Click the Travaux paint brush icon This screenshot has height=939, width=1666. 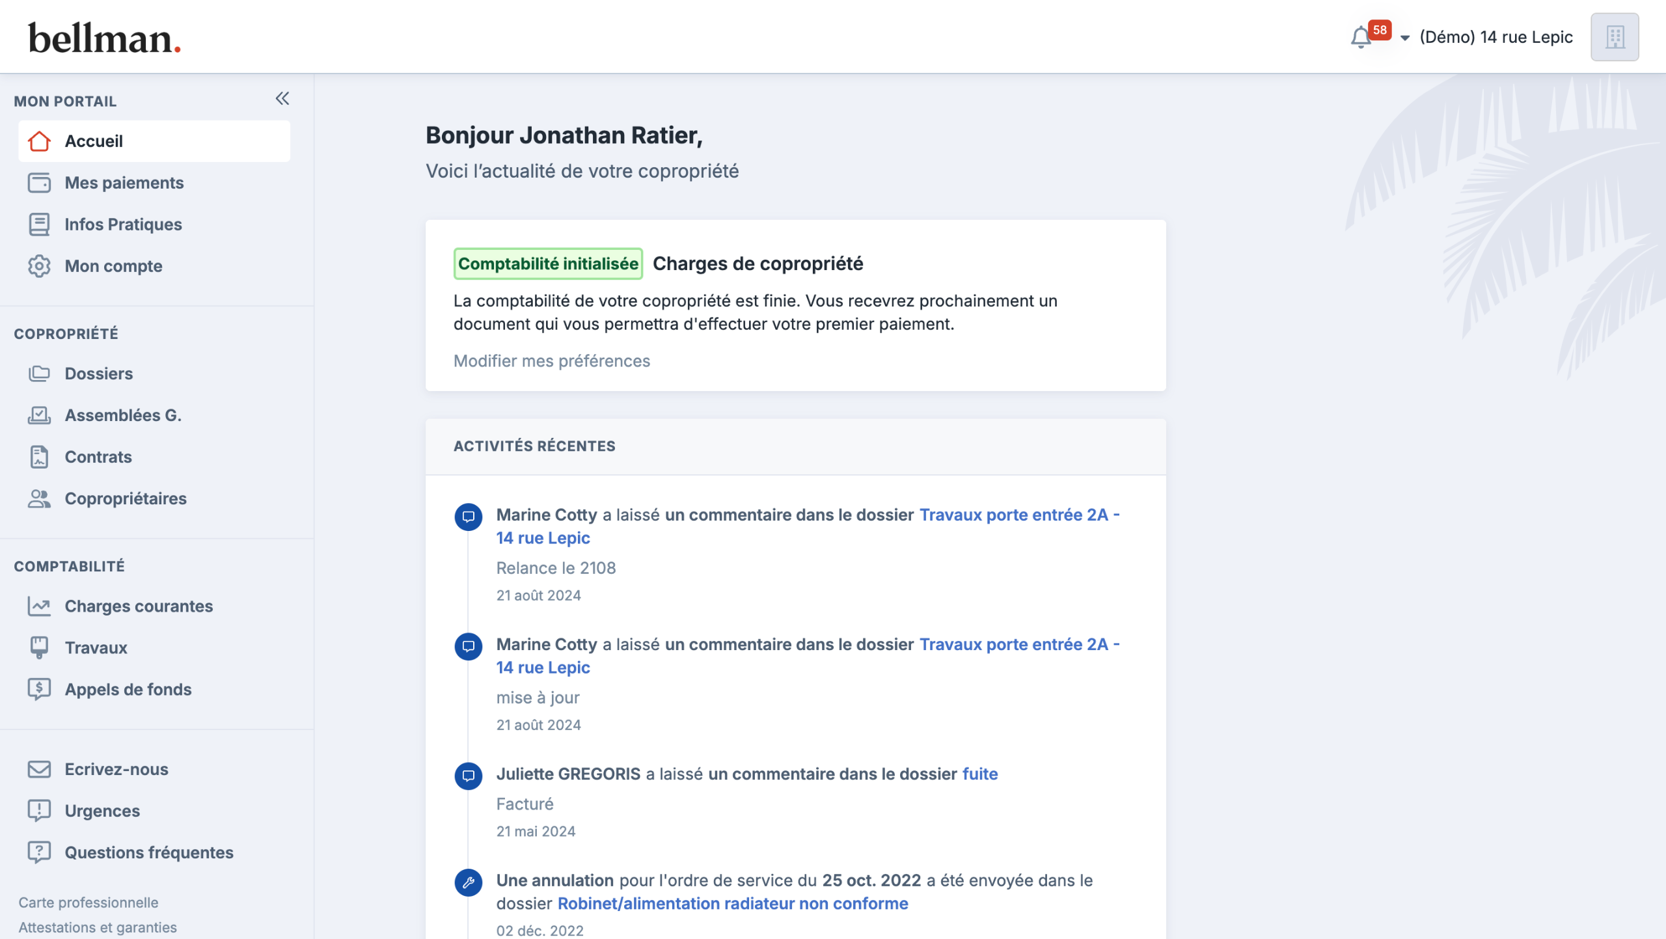point(39,647)
